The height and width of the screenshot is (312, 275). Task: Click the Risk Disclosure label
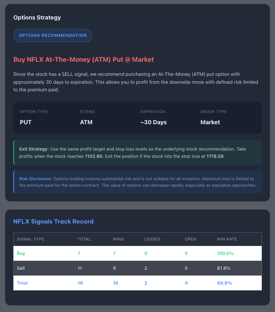(35, 179)
